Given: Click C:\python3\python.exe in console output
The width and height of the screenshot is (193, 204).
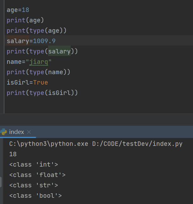Looking at the screenshot, I should pyautogui.click(x=49, y=144).
